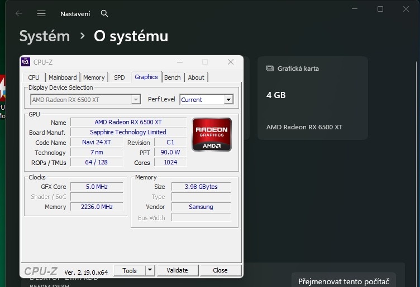This screenshot has height=287, width=420.
Task: Click the GPU Name field AMD Radeon RX 6500 XT
Action: coord(128,122)
